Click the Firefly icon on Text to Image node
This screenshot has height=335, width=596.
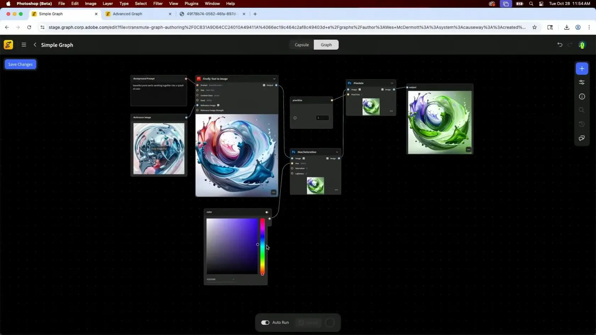click(198, 79)
